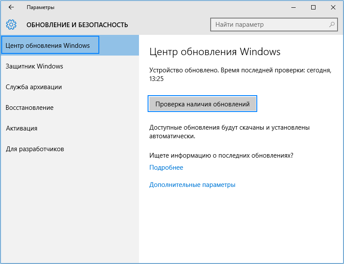The image size is (344, 264).
Task: Close the Параметры window
Action: [x=333, y=7]
